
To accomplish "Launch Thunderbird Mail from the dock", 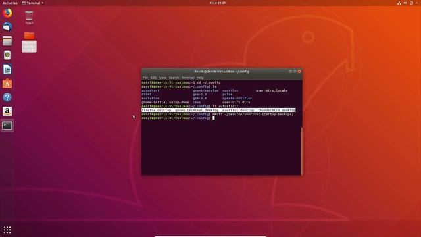I will click(7, 26).
